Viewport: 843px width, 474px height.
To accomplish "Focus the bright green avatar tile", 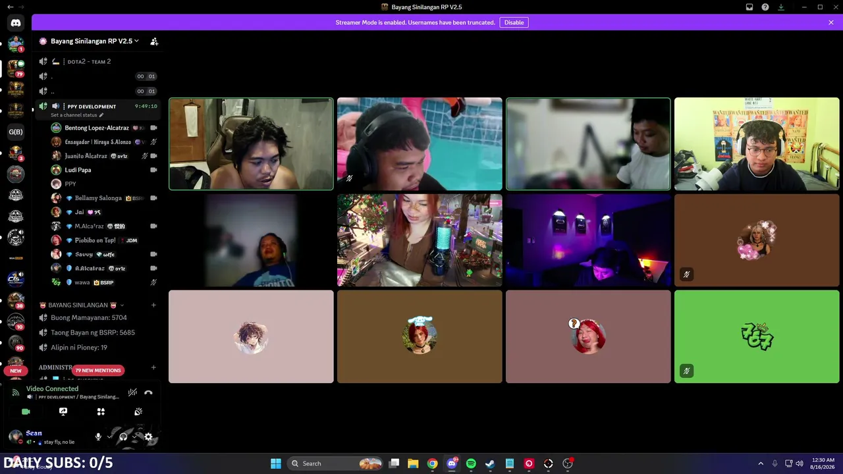I will click(x=757, y=336).
